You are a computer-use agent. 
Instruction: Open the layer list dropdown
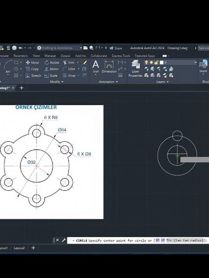coord(196,63)
